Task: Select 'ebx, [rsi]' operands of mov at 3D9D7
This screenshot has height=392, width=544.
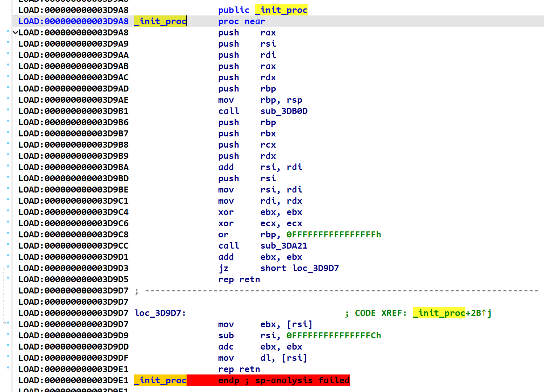Action: (x=287, y=324)
